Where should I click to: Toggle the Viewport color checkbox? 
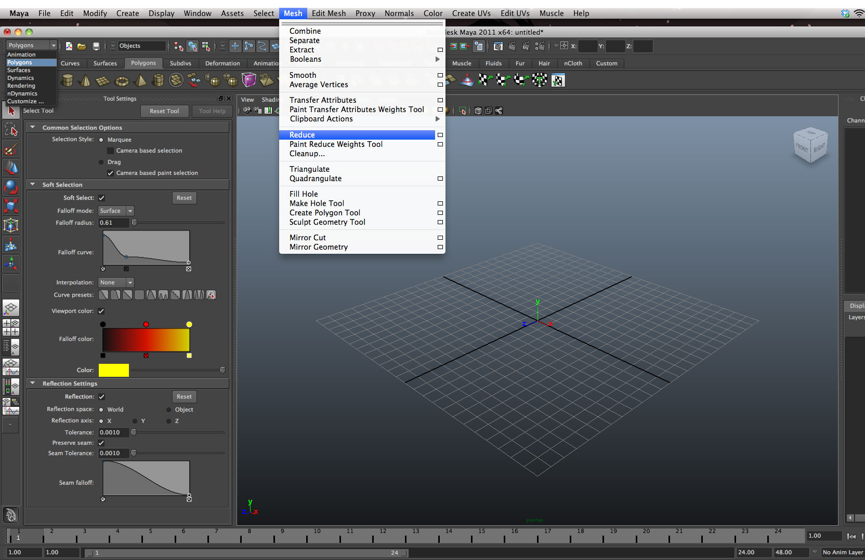pos(101,311)
